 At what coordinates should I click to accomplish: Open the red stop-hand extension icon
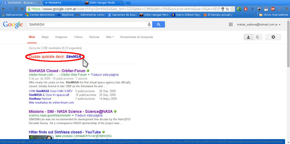tap(246, 9)
